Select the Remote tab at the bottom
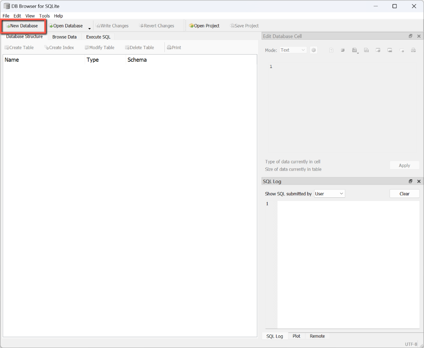Screen dimensions: 424x348 317,336
